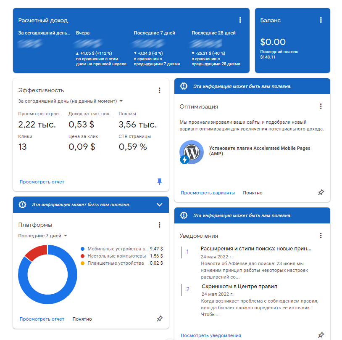Pin the Оптимизация card
This screenshot has height=340, width=342.
click(x=321, y=193)
